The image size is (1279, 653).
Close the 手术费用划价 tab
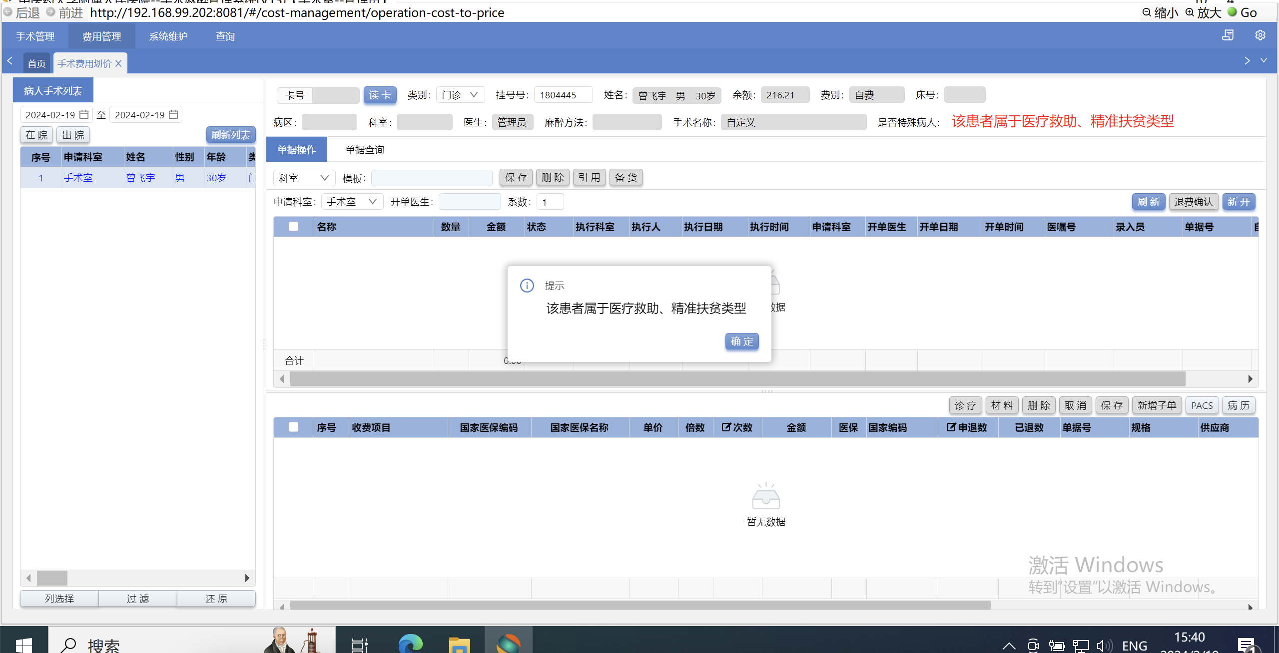118,63
